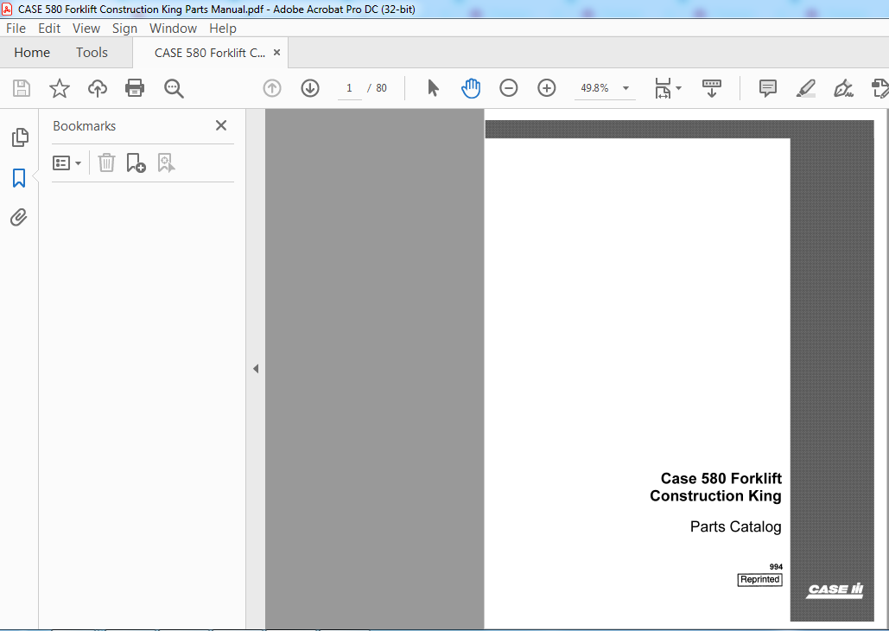
Task: Add document to starred favorites
Action: (x=60, y=88)
